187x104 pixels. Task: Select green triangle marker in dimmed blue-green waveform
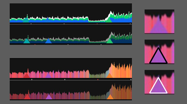[x=109, y=41]
